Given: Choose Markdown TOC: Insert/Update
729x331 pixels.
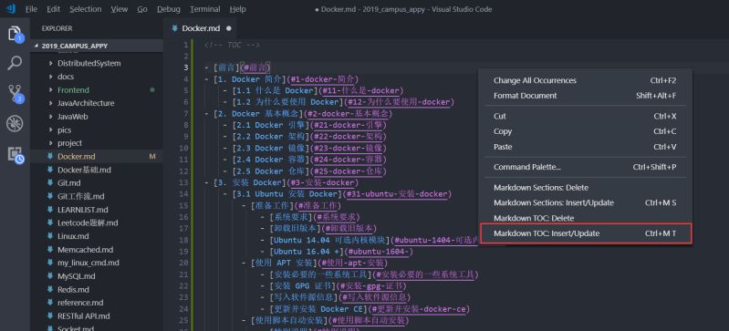Looking at the screenshot, I should pos(586,233).
